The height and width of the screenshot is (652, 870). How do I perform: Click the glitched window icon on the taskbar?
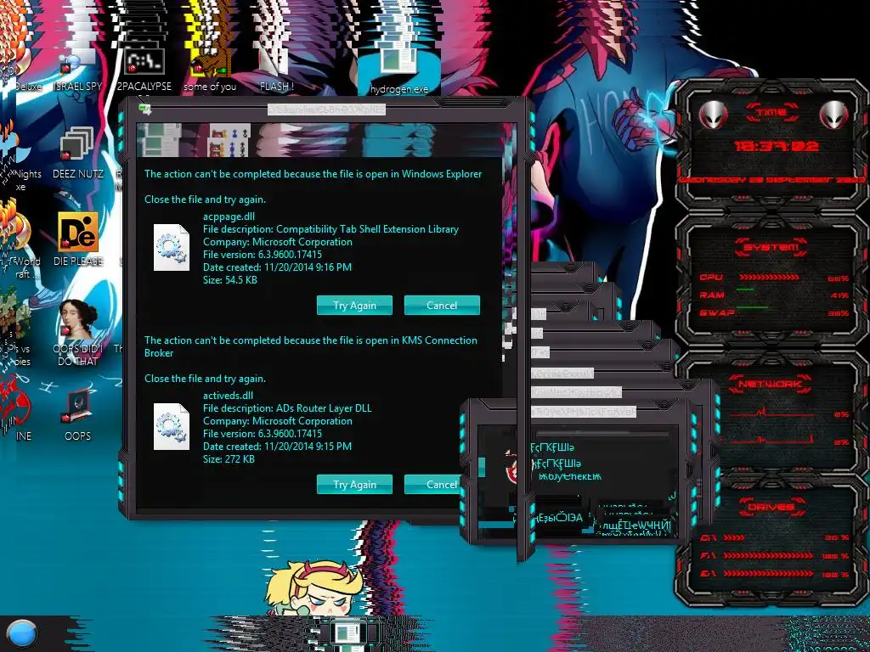347,634
